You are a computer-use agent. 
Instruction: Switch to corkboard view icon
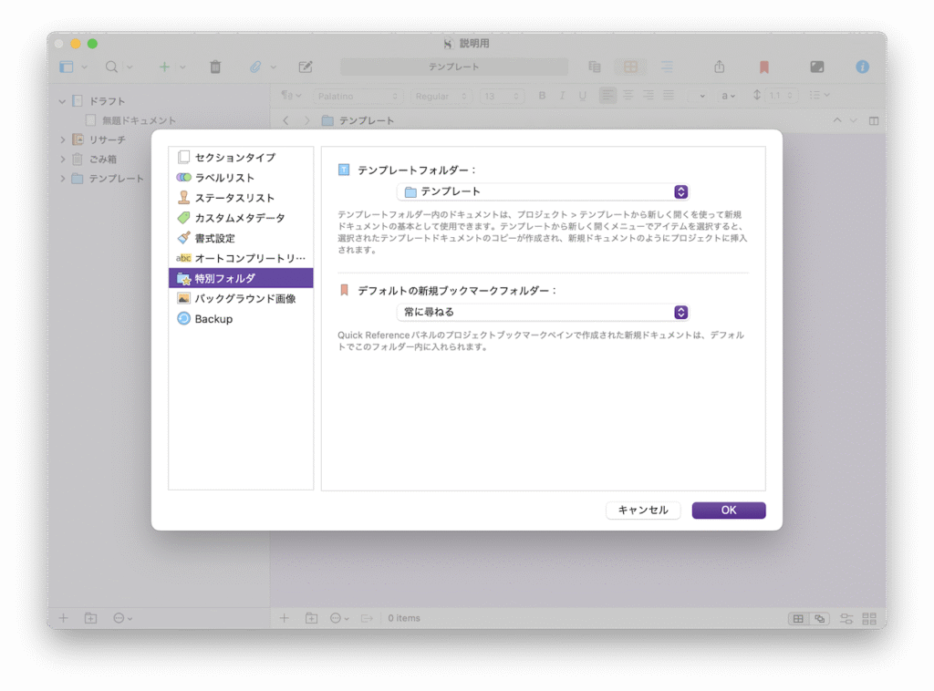(630, 67)
